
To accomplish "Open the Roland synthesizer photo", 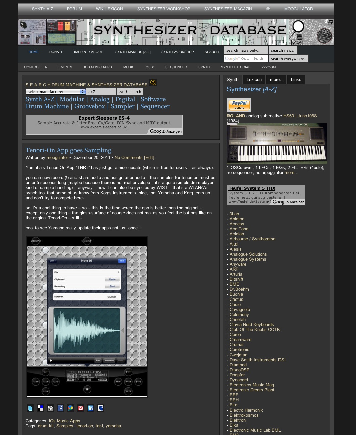I will [x=277, y=144].
